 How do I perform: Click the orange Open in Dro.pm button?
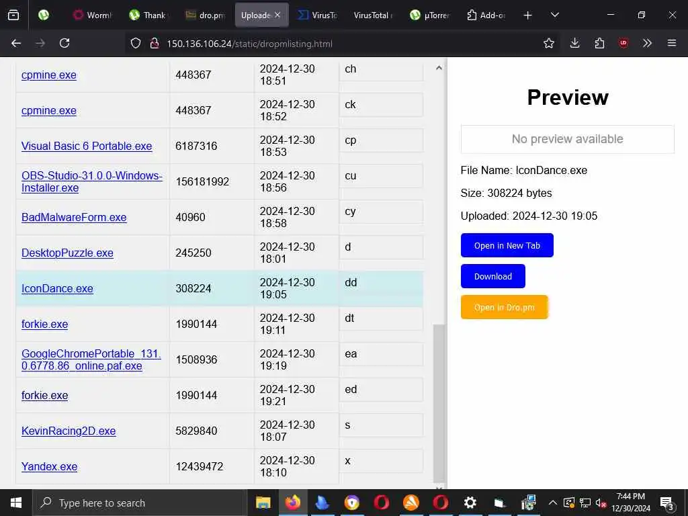click(504, 307)
